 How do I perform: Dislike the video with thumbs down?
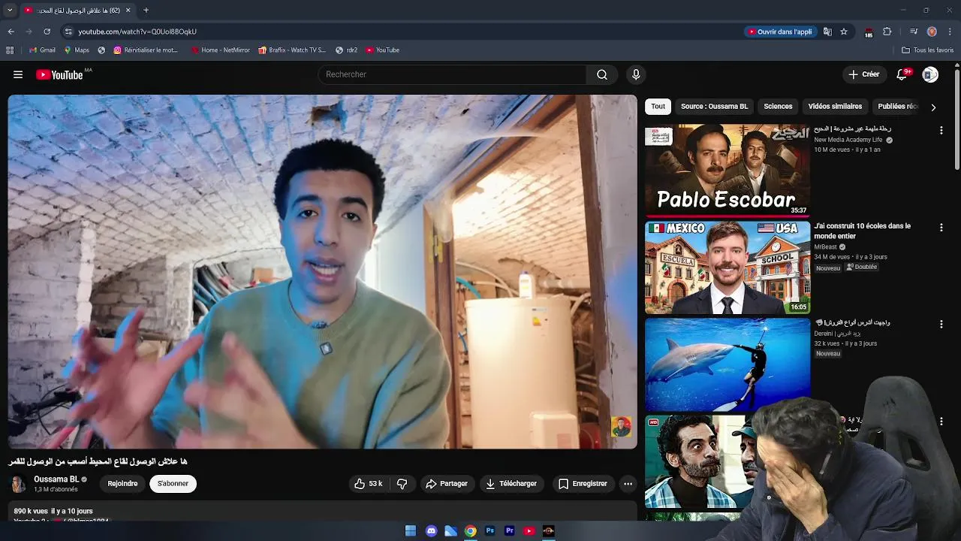pyautogui.click(x=402, y=484)
